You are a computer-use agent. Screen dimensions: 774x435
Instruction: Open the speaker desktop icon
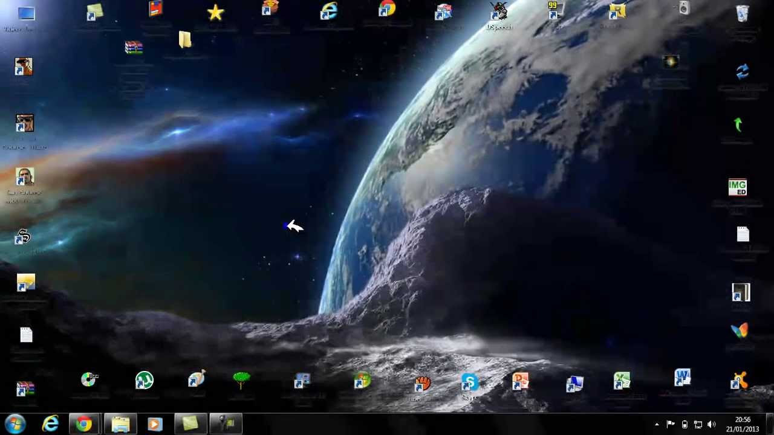[683, 8]
